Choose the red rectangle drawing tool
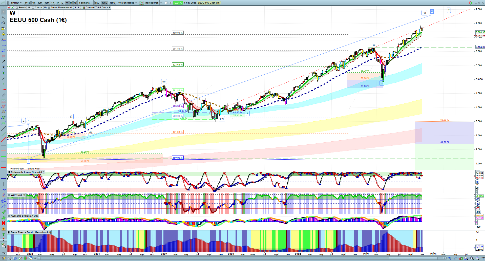 pos(3,56)
